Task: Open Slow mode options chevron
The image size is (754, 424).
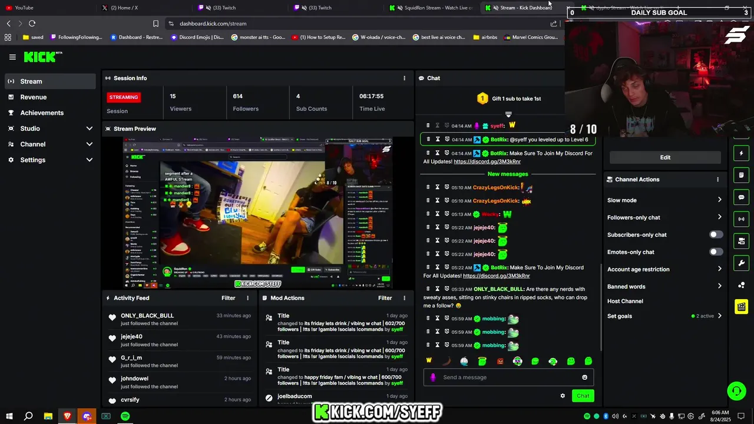Action: [719, 200]
